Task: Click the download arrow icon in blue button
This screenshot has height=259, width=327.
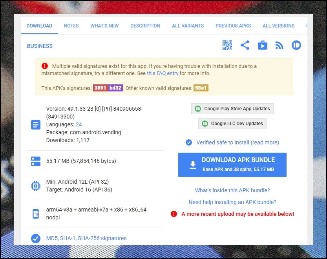Action: coord(193,165)
